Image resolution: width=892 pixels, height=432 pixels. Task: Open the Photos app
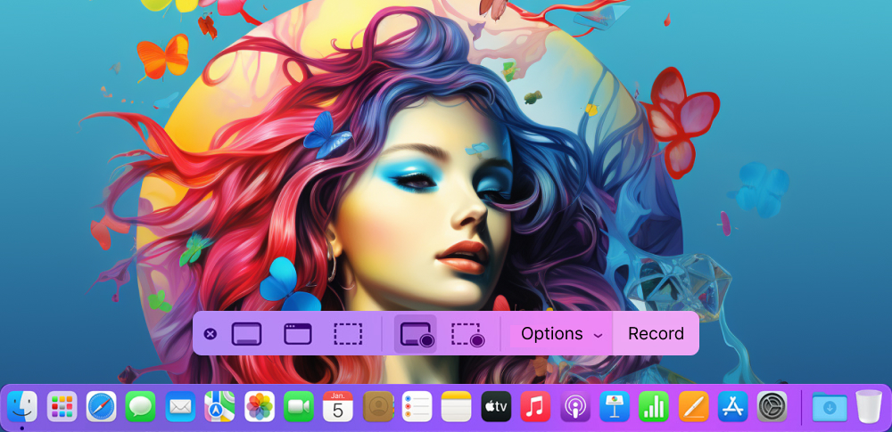[260, 406]
